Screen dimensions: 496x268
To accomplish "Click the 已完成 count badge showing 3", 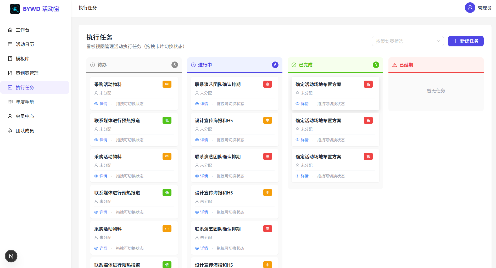I will (x=376, y=65).
